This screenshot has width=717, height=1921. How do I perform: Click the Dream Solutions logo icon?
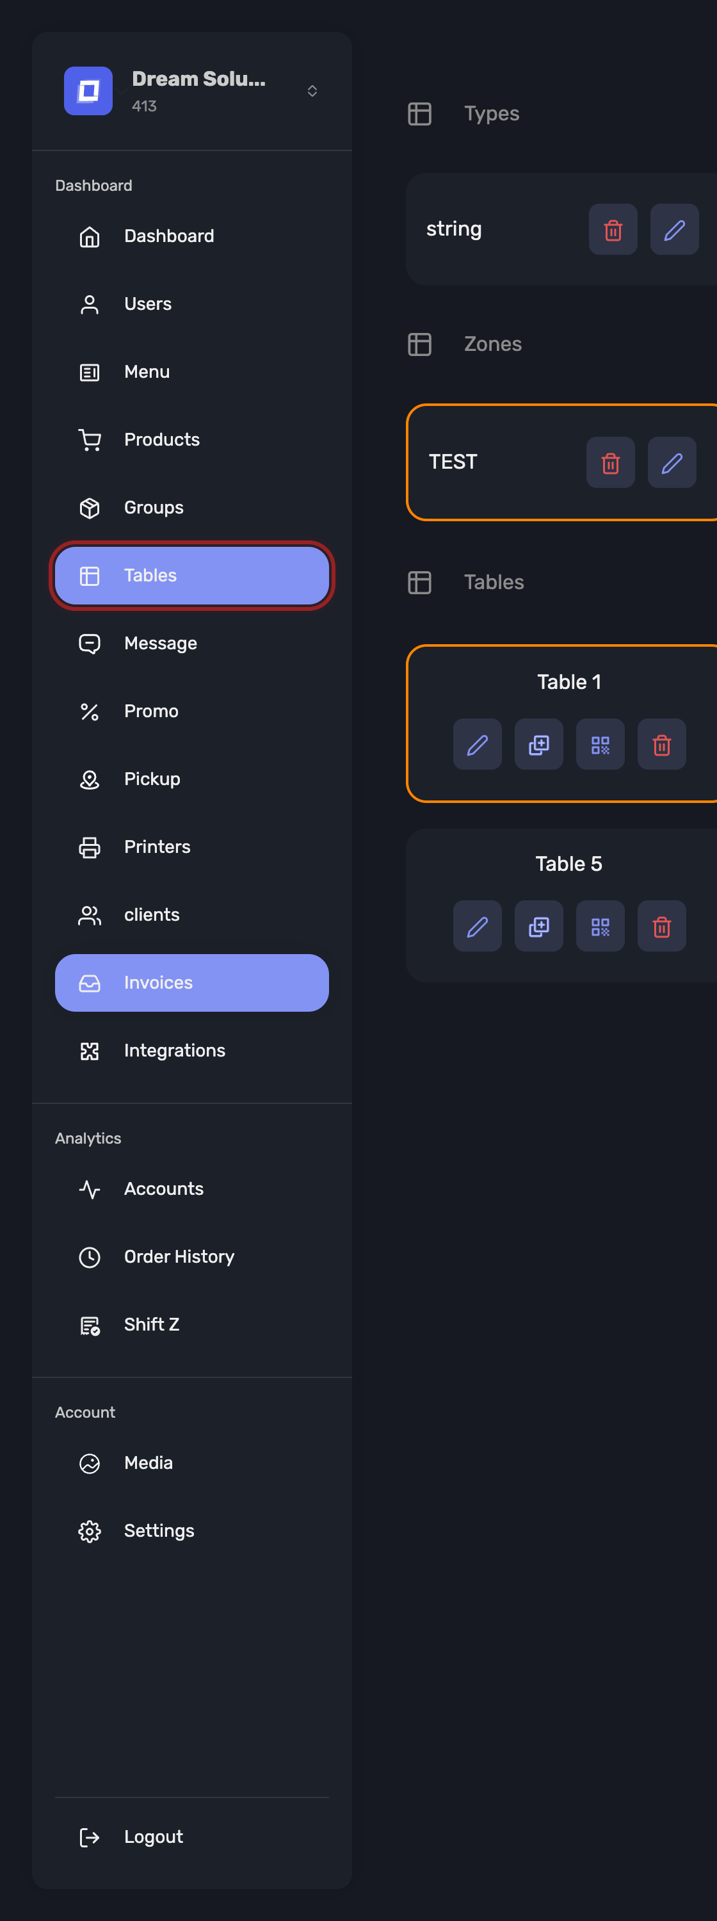tap(88, 91)
